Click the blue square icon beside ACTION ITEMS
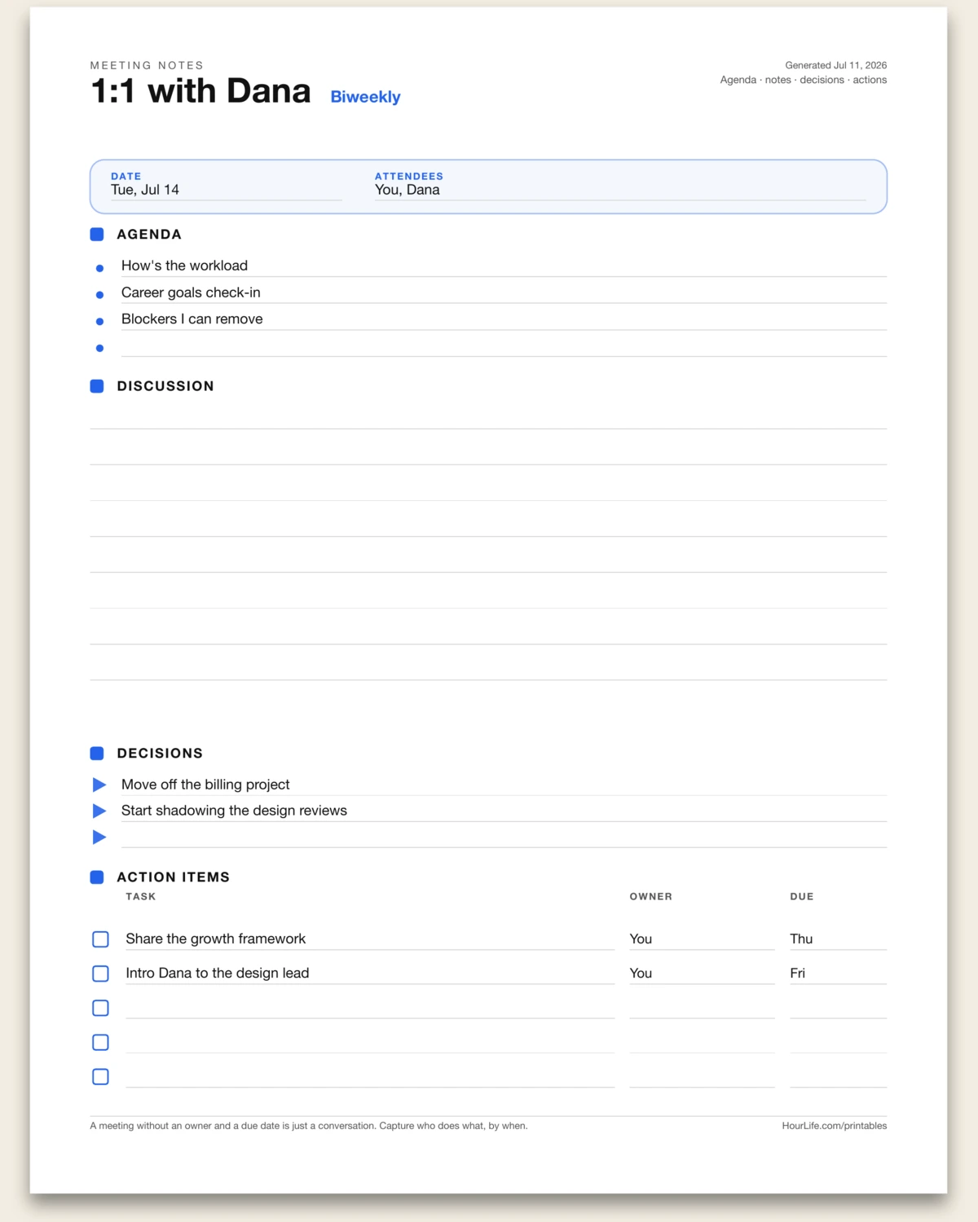Screen dimensions: 978x1222 tap(97, 877)
